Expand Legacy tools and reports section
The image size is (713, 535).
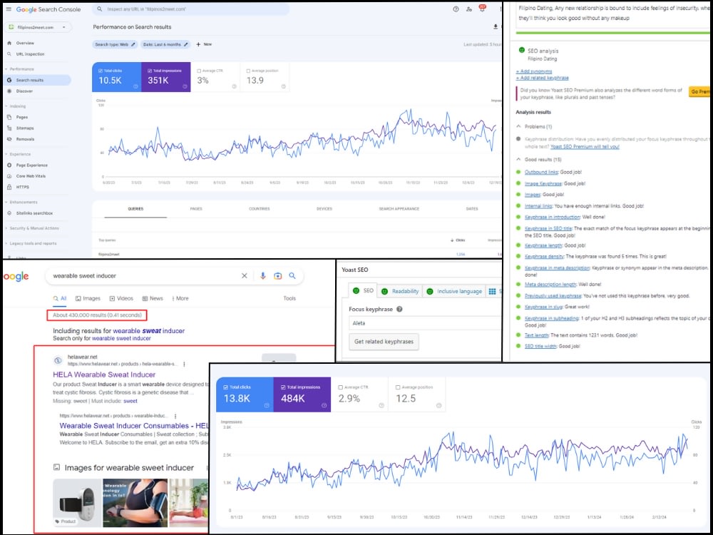tap(31, 243)
